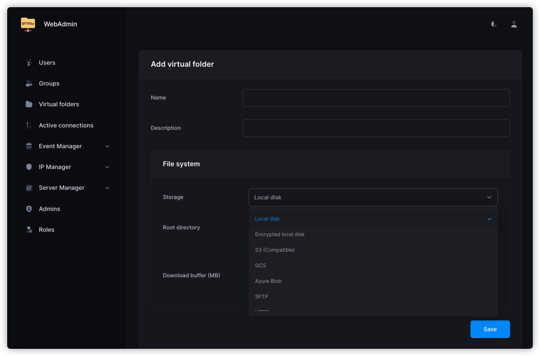Toggle the dark mode moon icon

tap(494, 24)
